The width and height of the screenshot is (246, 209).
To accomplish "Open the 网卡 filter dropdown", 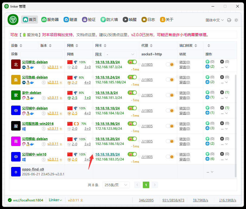I will 121,54.
